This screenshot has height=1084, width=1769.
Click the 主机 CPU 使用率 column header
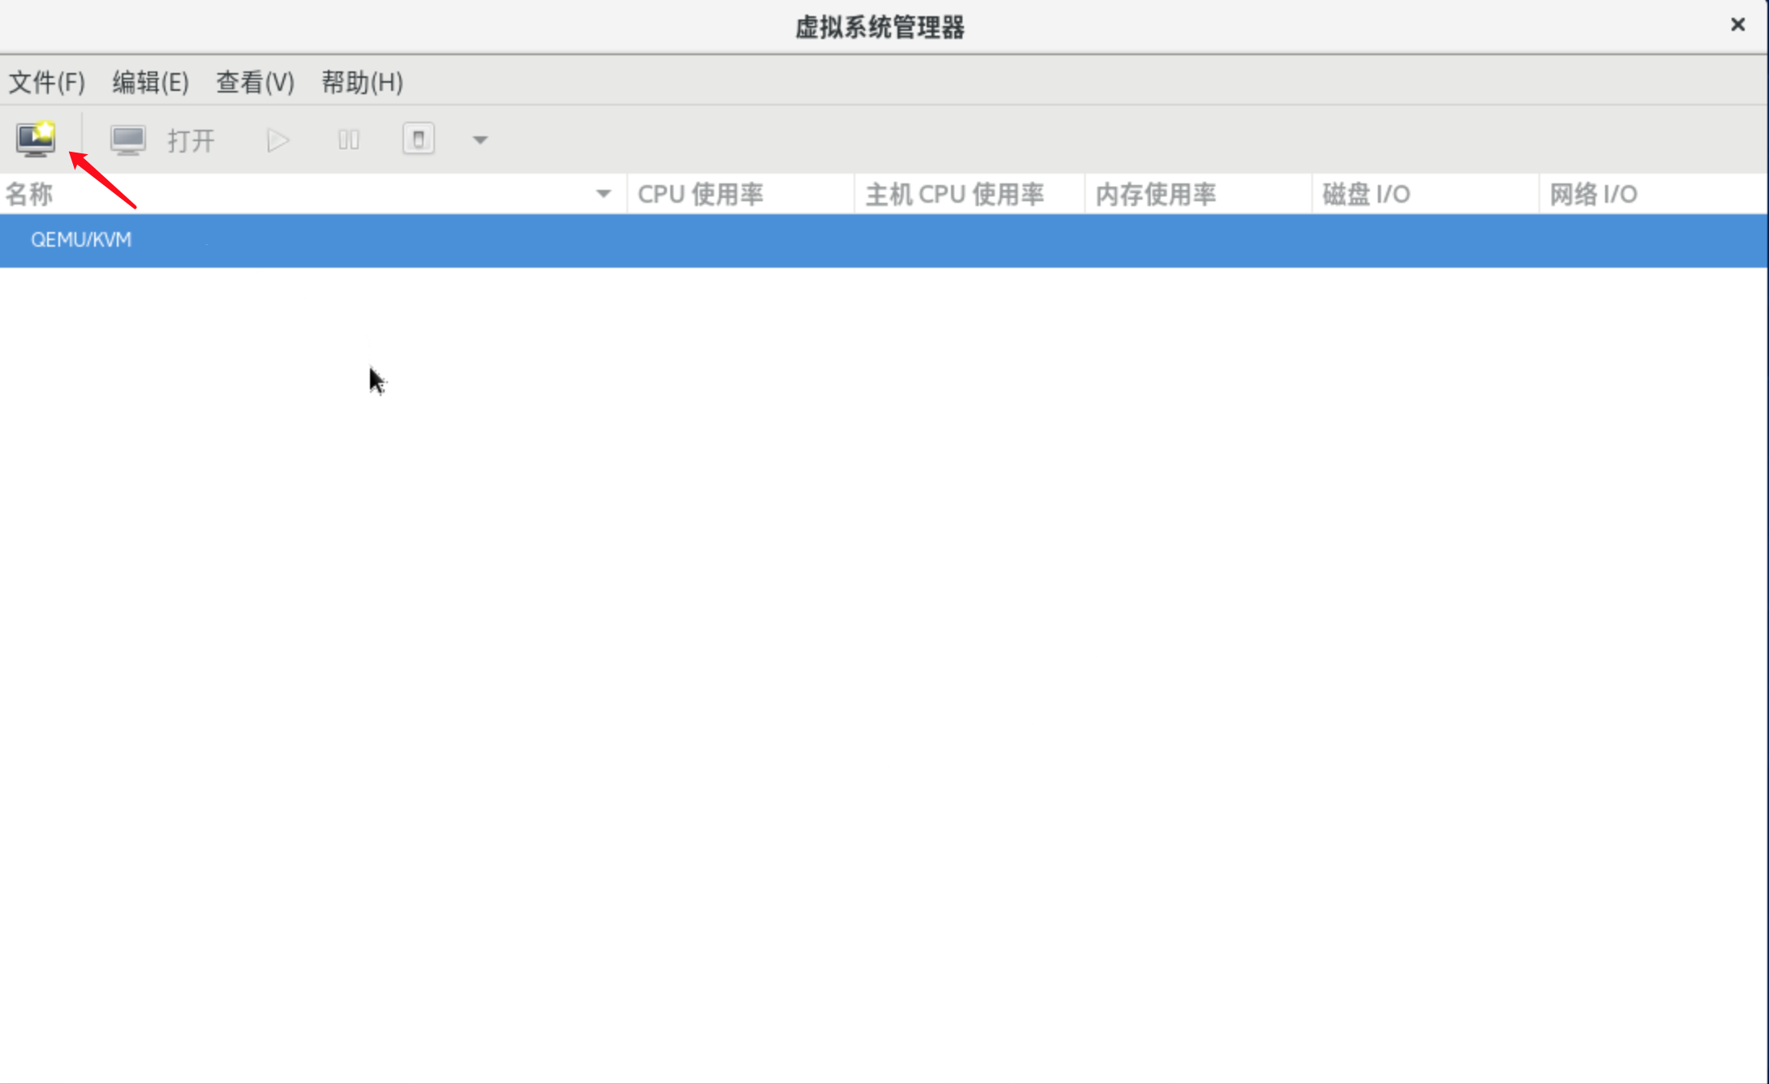tap(969, 194)
